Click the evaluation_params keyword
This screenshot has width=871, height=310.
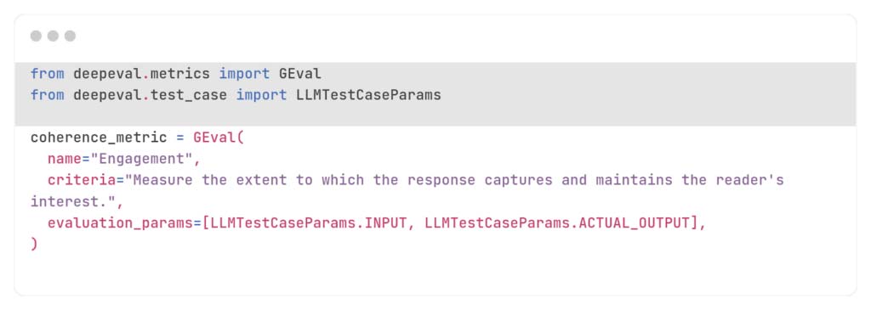click(120, 223)
